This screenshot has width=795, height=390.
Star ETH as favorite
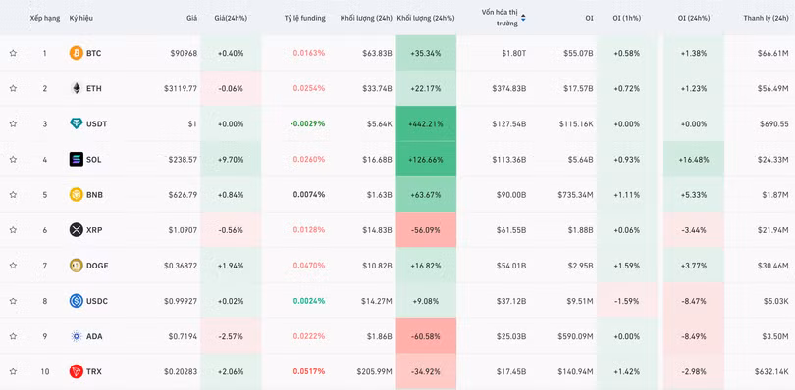click(13, 88)
